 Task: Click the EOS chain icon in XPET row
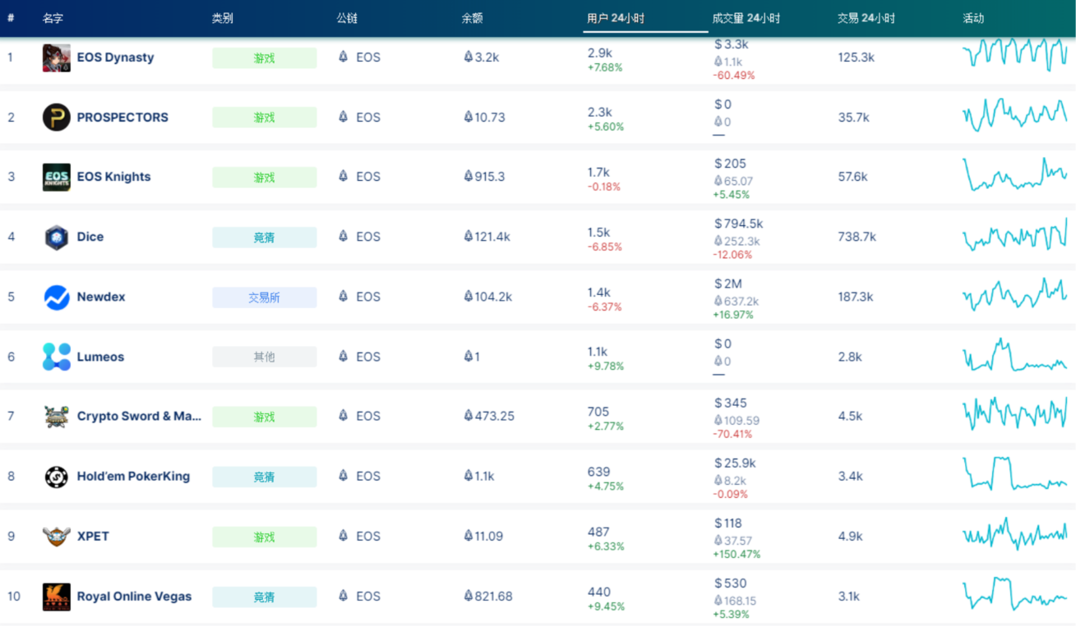tap(344, 536)
